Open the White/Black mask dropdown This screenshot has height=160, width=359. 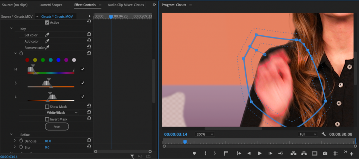(62, 113)
